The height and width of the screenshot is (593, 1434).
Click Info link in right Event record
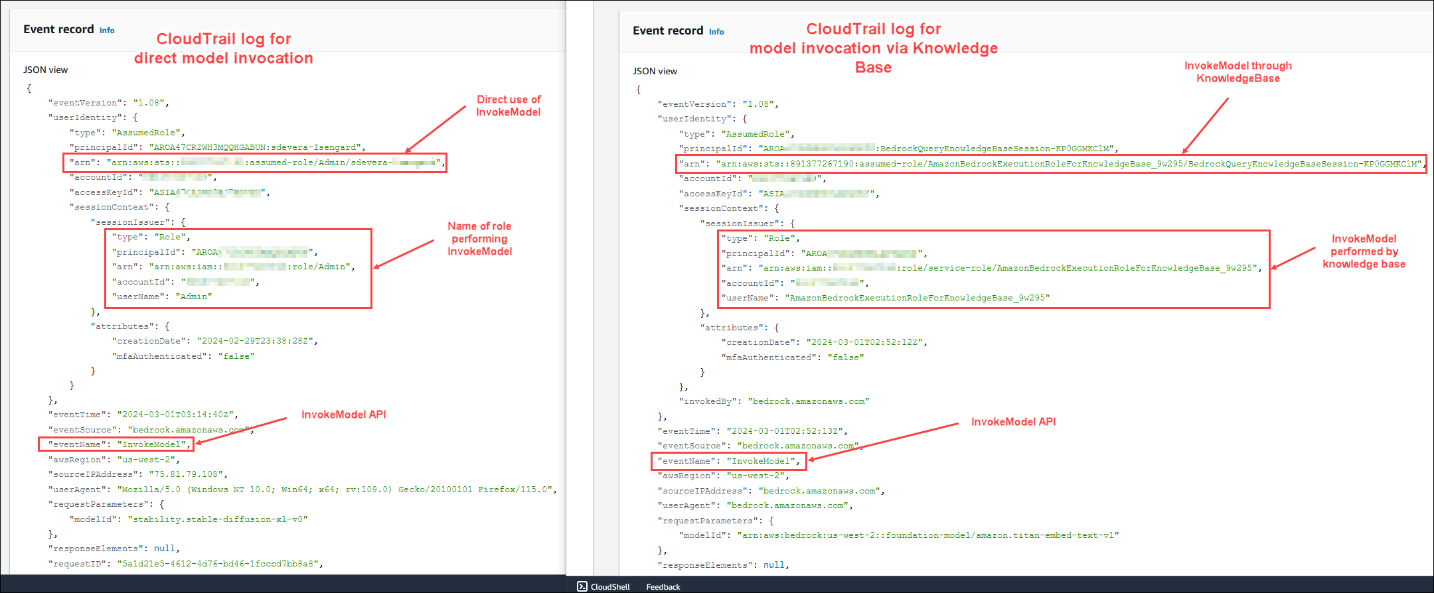point(716,32)
